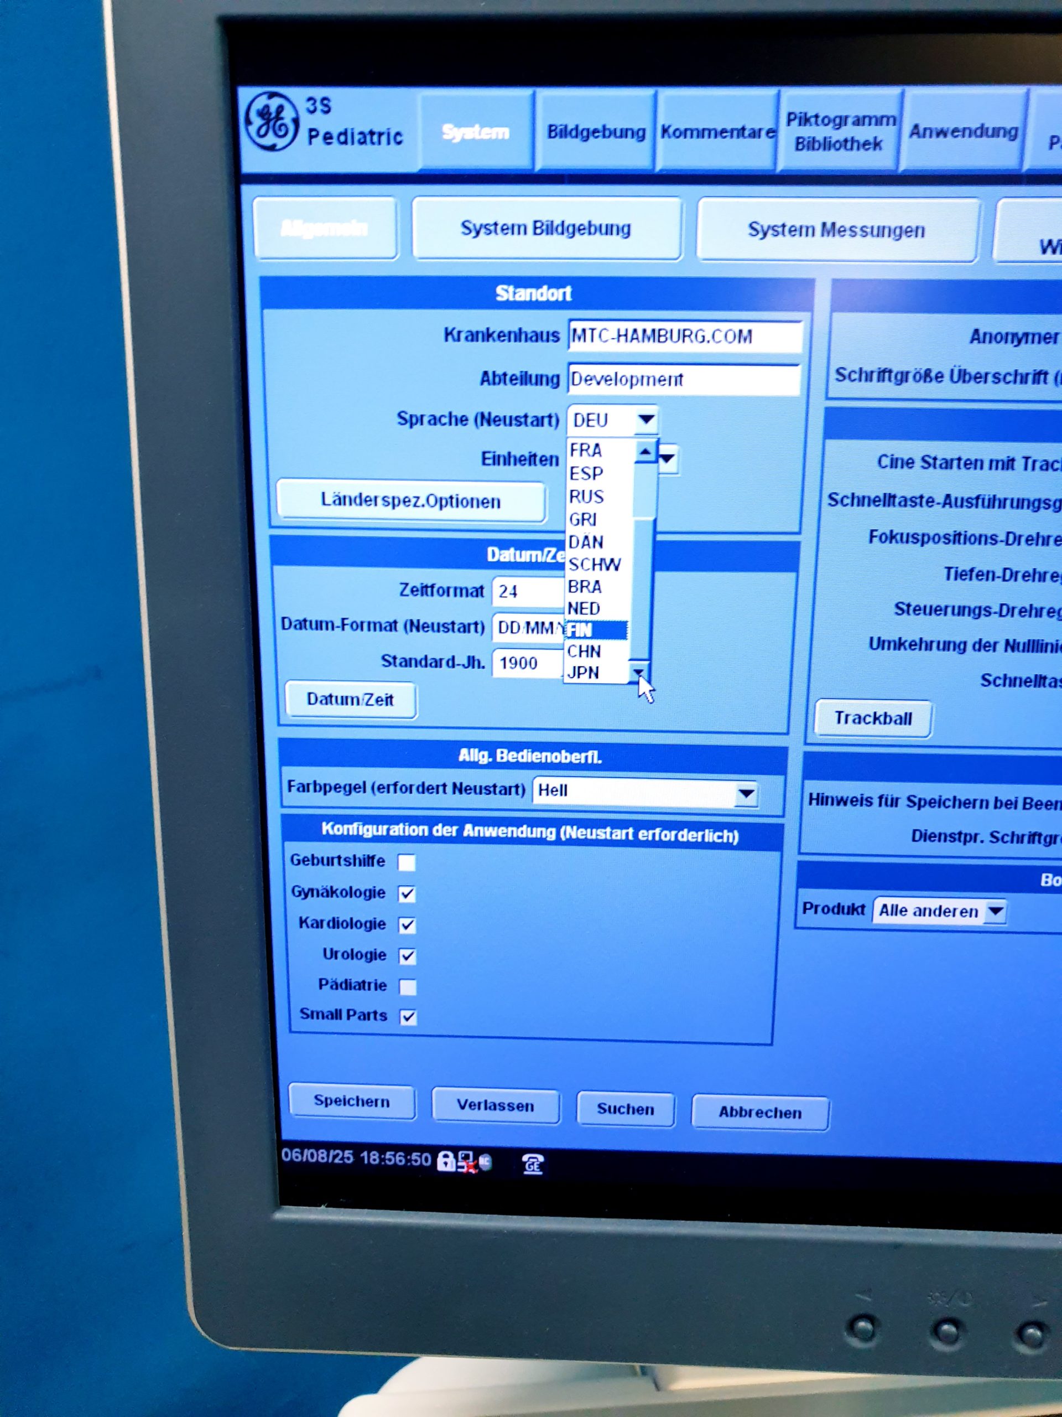
Task: Toggle the Small Parts checkbox
Action: tap(408, 1017)
